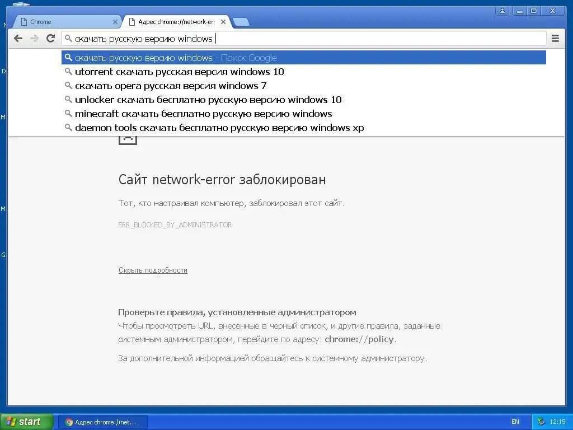Pick 'скачать opera русская версия windows 7' suggestion
The height and width of the screenshot is (430, 573).
[304, 86]
